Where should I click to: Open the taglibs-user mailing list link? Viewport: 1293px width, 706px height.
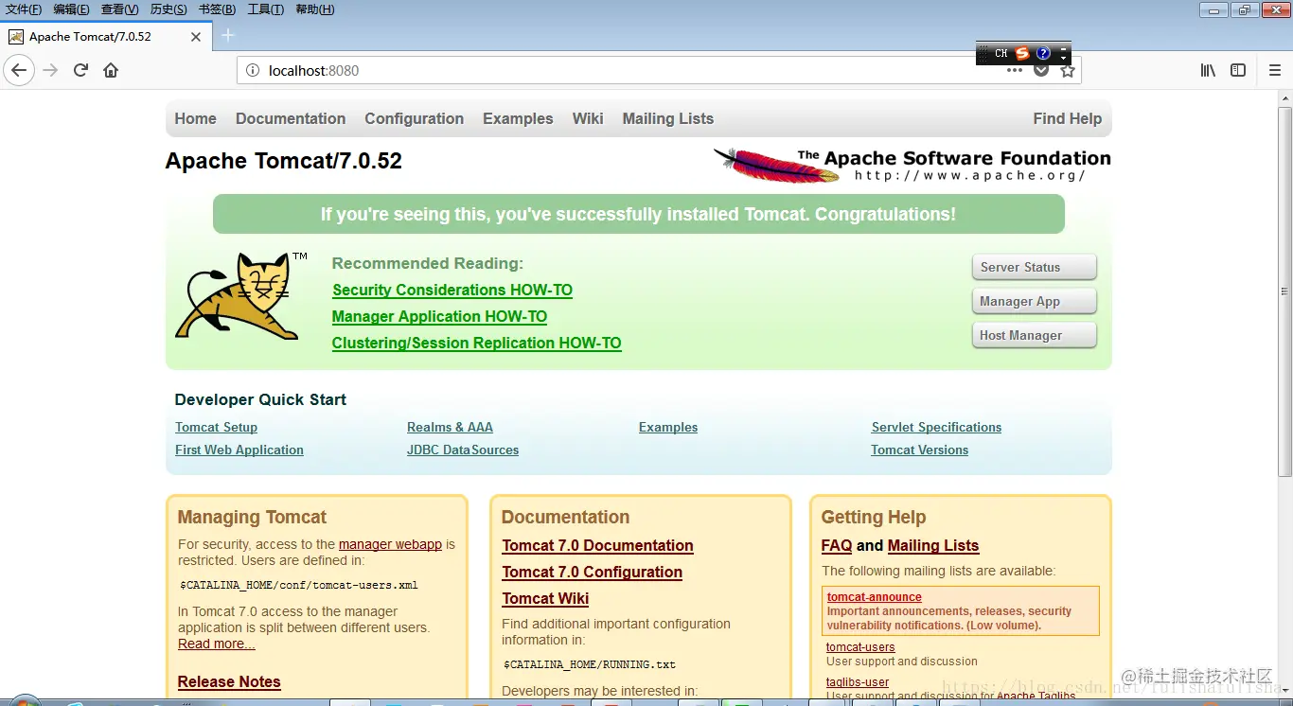pyautogui.click(x=858, y=682)
